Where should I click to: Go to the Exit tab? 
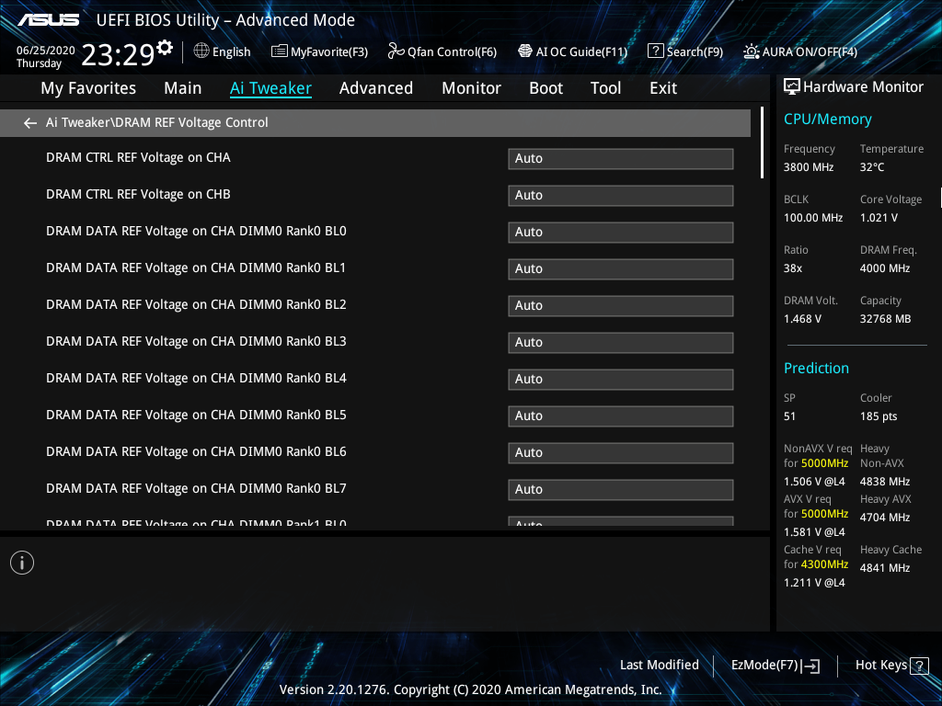663,88
